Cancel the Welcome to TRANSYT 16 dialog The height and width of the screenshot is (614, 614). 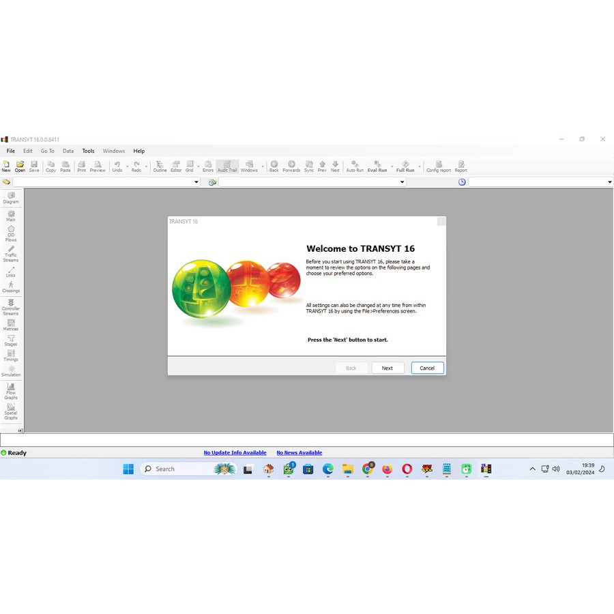(x=427, y=368)
